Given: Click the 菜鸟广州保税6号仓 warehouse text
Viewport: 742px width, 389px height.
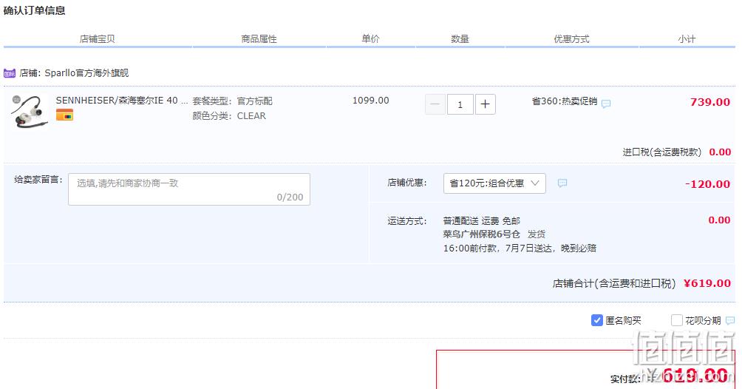Looking at the screenshot, I should coord(481,234).
